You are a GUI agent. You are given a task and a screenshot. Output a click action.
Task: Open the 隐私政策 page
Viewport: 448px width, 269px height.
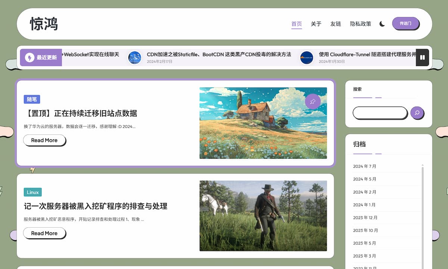[360, 24]
